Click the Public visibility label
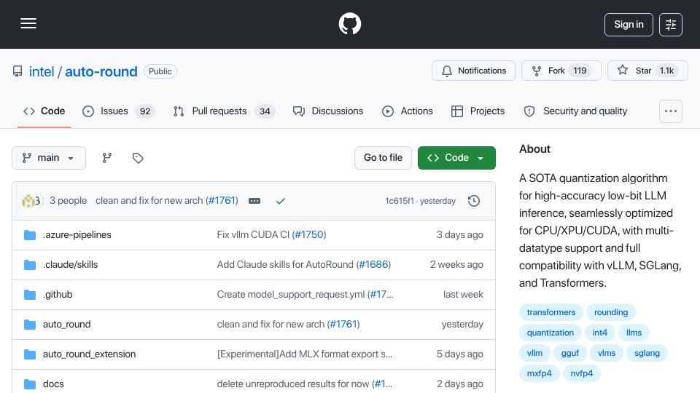The height and width of the screenshot is (393, 700). 160,71
